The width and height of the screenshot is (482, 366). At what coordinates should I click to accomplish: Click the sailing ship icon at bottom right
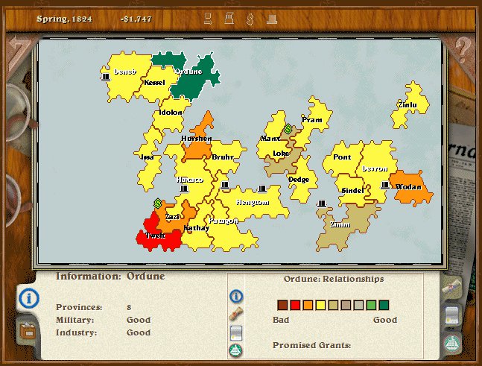click(453, 344)
